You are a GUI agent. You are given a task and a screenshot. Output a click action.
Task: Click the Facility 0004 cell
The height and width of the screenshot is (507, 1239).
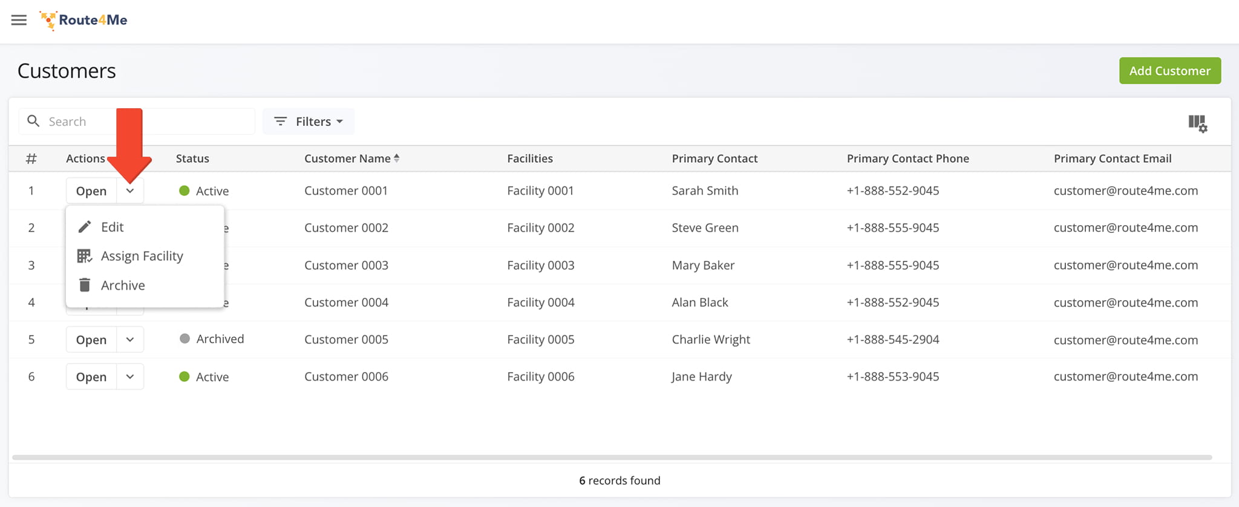pos(541,302)
